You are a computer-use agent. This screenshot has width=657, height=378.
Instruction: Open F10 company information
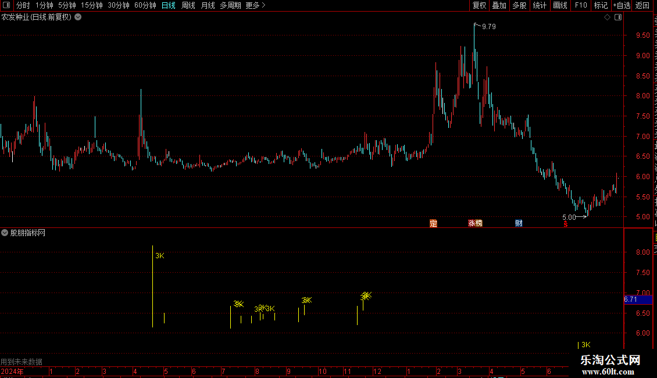(581, 5)
